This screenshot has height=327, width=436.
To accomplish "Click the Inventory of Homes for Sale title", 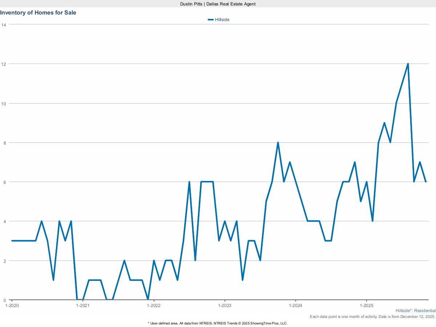I will [x=38, y=13].
